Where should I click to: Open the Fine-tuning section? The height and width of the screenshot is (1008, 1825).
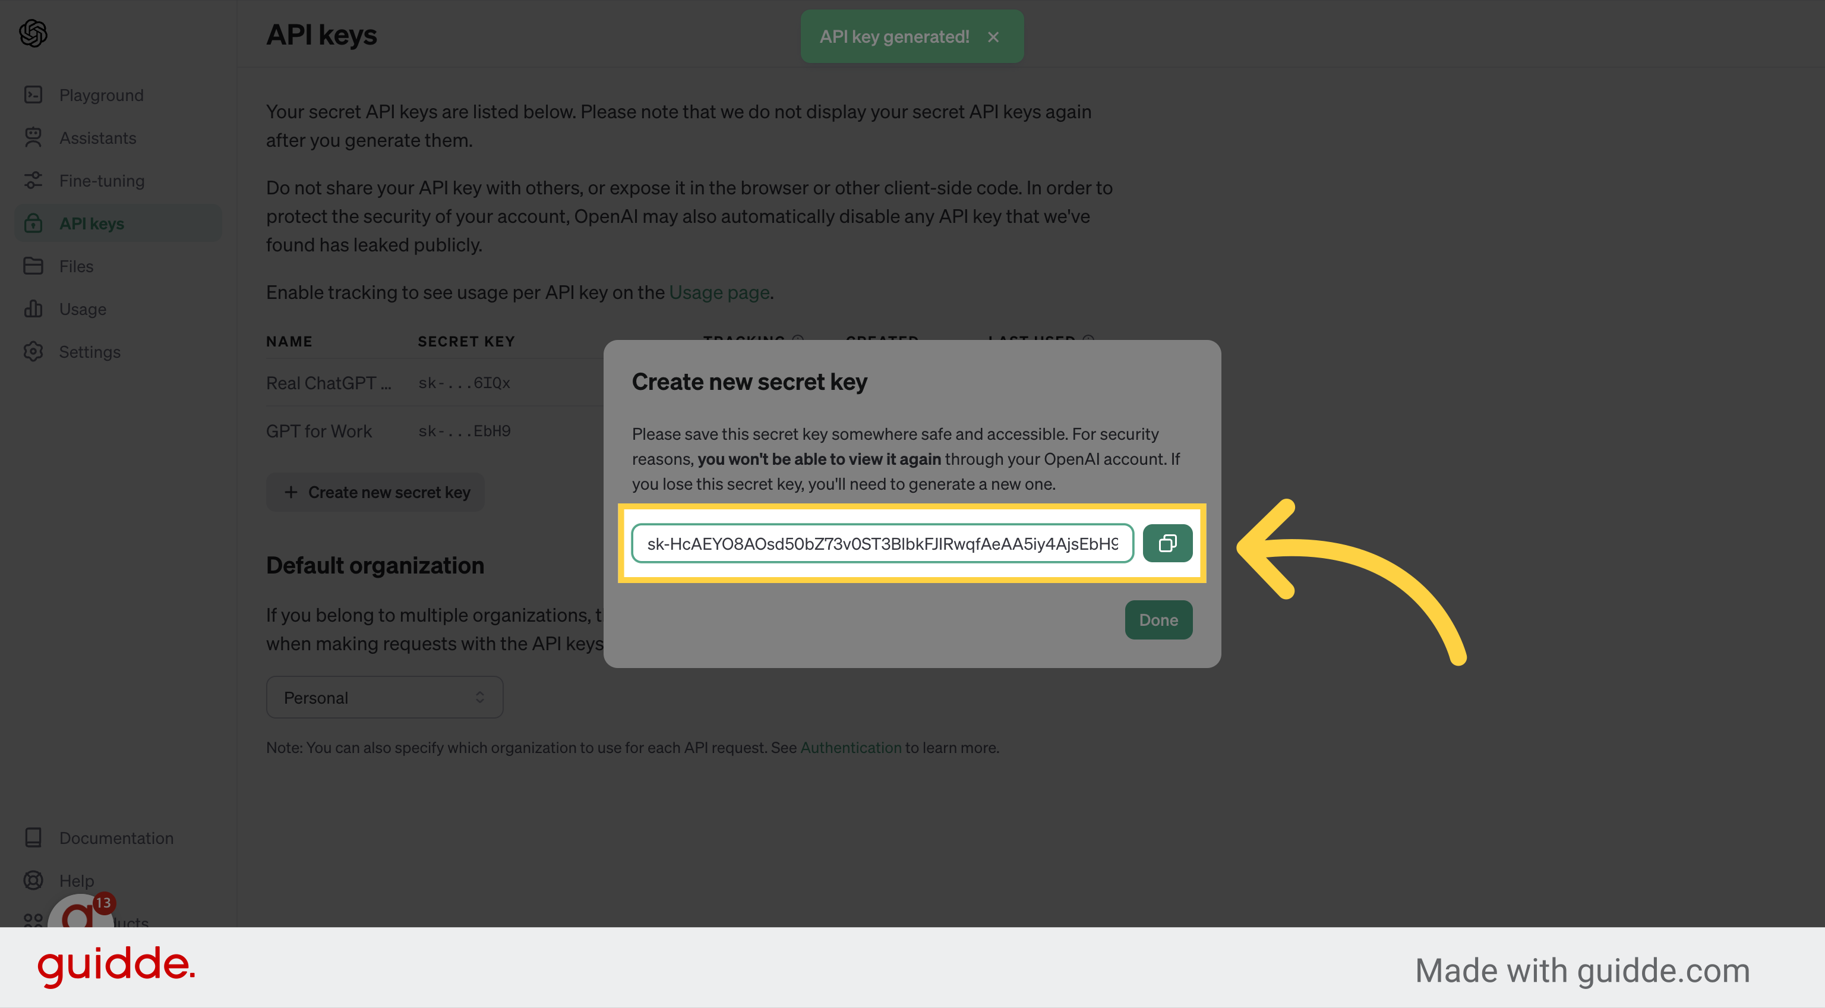click(x=102, y=181)
